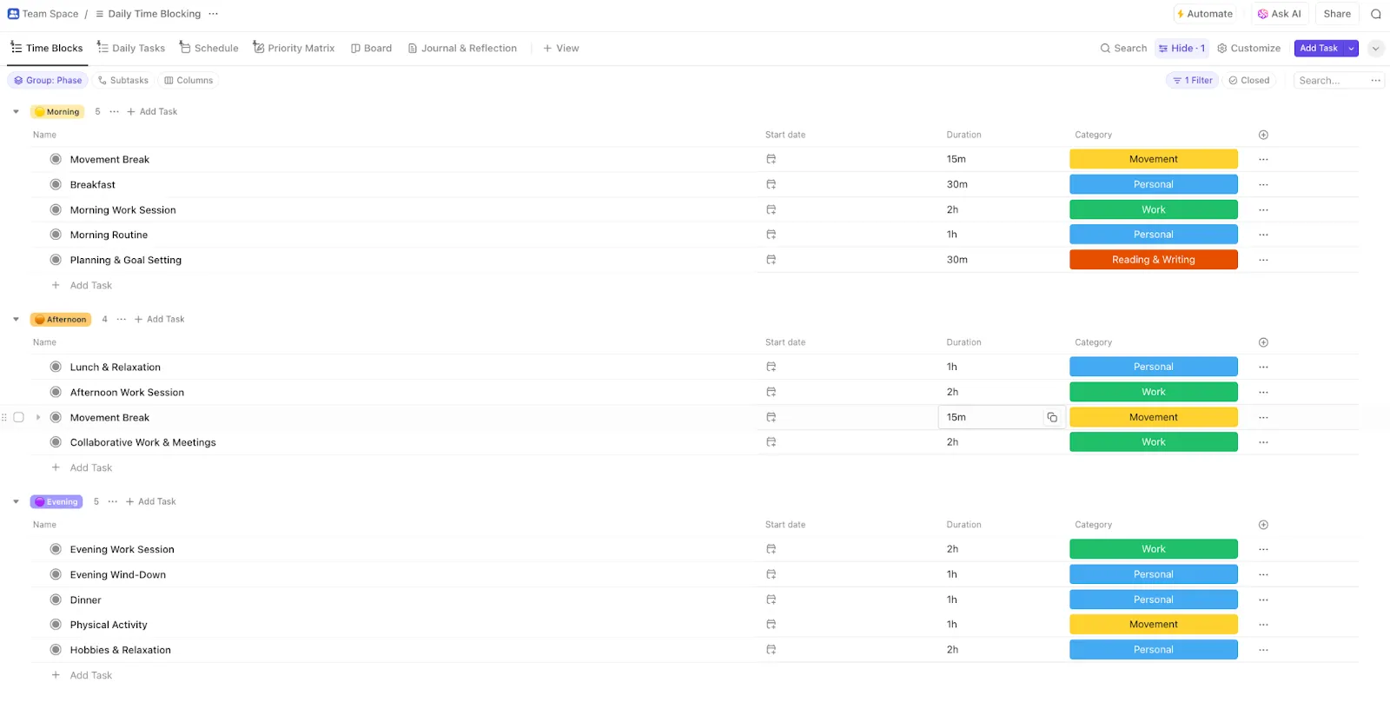Click the Automate lightning icon

pyautogui.click(x=1180, y=14)
